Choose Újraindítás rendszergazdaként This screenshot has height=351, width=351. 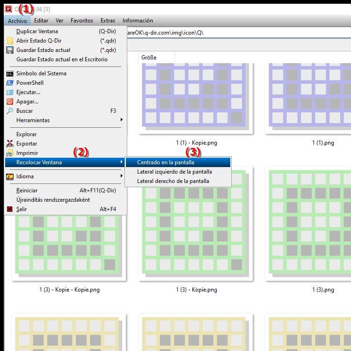66,200
